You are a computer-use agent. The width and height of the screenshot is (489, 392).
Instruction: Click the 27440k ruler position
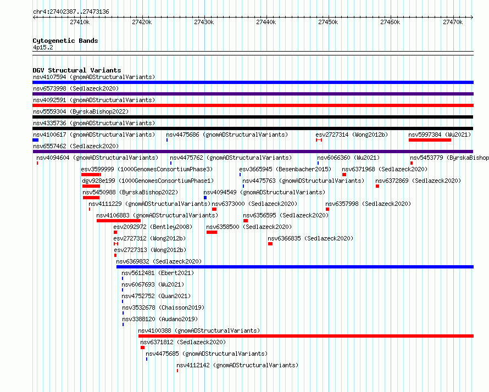266,22
